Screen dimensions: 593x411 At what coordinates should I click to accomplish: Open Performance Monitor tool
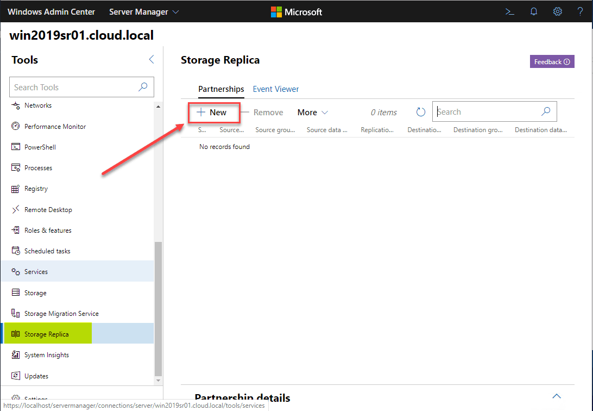(x=55, y=127)
